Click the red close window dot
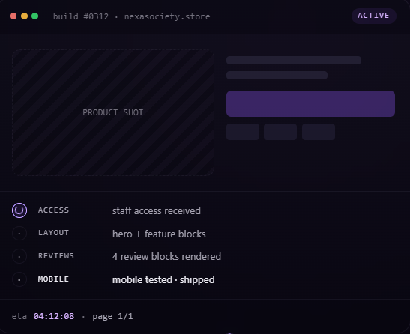Viewport: 410px width, 334px height. coord(13,16)
